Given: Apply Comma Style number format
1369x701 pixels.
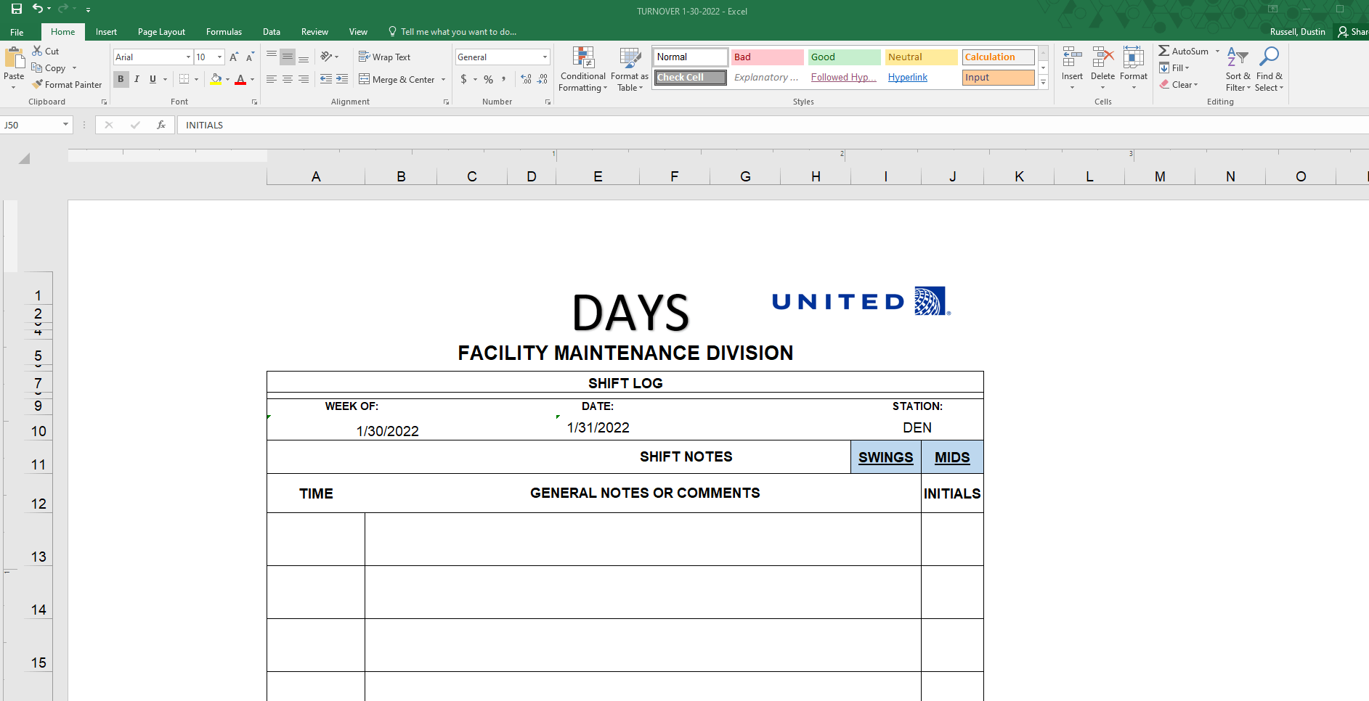Looking at the screenshot, I should pyautogui.click(x=504, y=79).
